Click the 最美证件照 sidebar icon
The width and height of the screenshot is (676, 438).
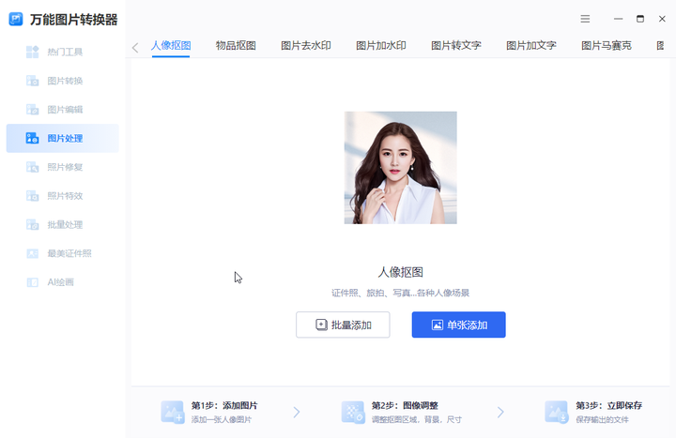pos(32,253)
